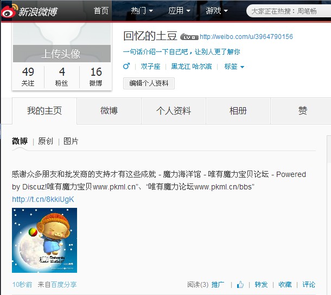This screenshot has height=295, width=331.
Task: Expand the 应用 menu in top bar
Action: point(179,11)
